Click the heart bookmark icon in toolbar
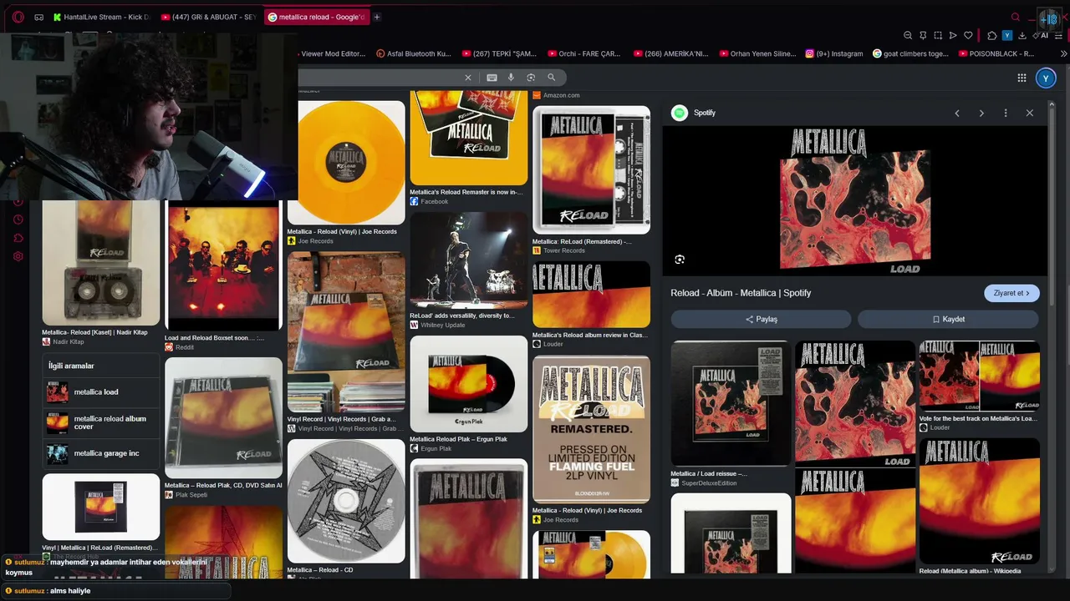Screen dimensions: 1070x601 tap(968, 35)
